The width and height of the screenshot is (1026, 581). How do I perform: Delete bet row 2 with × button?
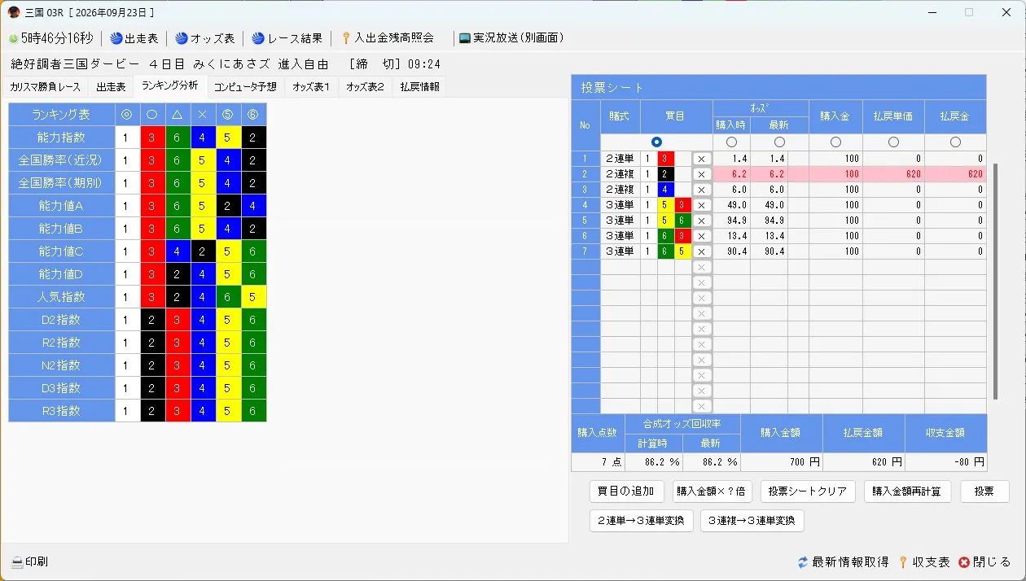pyautogui.click(x=701, y=174)
